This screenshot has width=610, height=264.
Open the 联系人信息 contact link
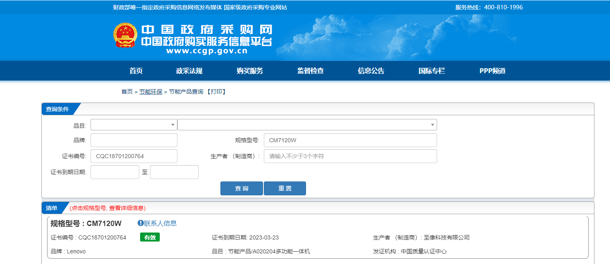160,223
